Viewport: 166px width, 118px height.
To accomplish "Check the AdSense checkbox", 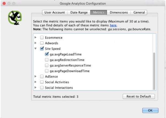I will point(42,77).
